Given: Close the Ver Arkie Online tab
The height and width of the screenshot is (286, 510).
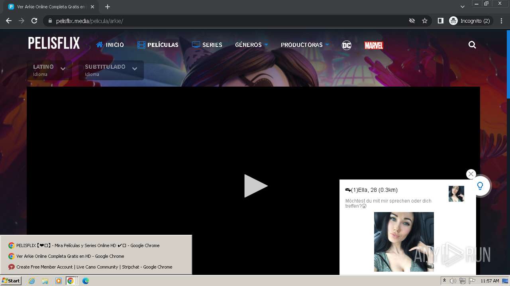Looking at the screenshot, I should [x=92, y=7].
